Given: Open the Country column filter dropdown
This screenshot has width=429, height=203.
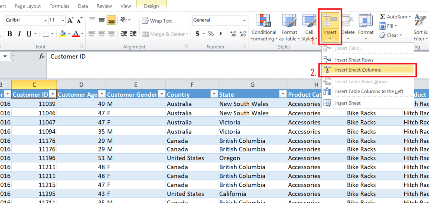Looking at the screenshot, I should (214, 95).
